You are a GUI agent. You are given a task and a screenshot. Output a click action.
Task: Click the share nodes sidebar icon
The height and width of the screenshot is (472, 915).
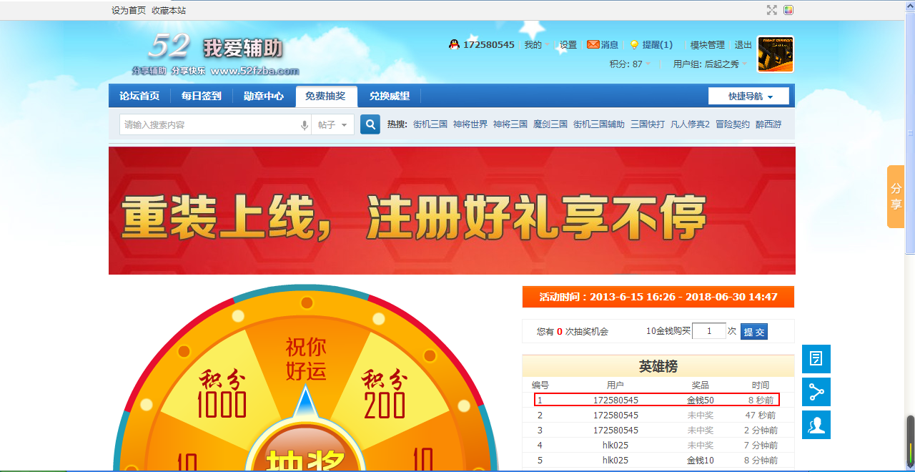click(x=816, y=392)
